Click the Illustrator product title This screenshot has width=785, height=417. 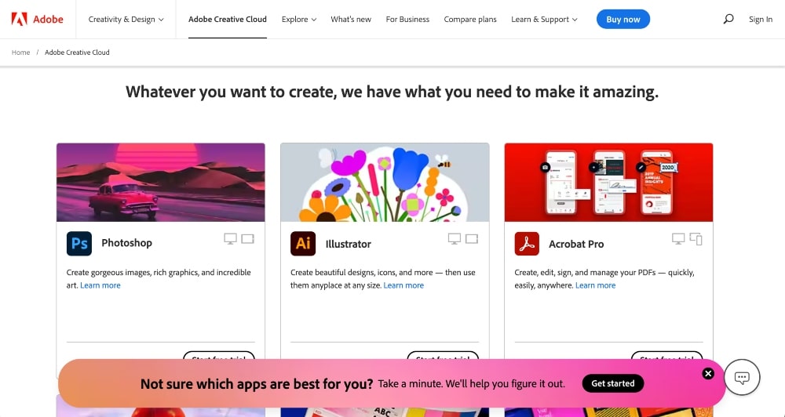click(348, 244)
